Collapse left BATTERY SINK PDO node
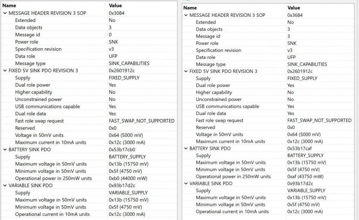 pos(5,150)
